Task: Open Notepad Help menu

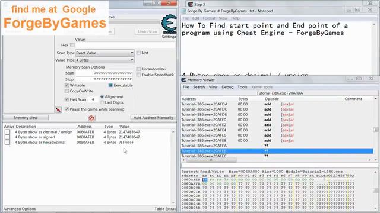Action: tap(235, 18)
